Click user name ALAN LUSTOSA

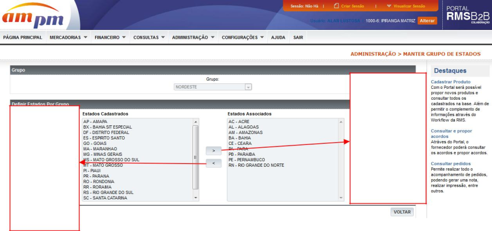pos(344,21)
